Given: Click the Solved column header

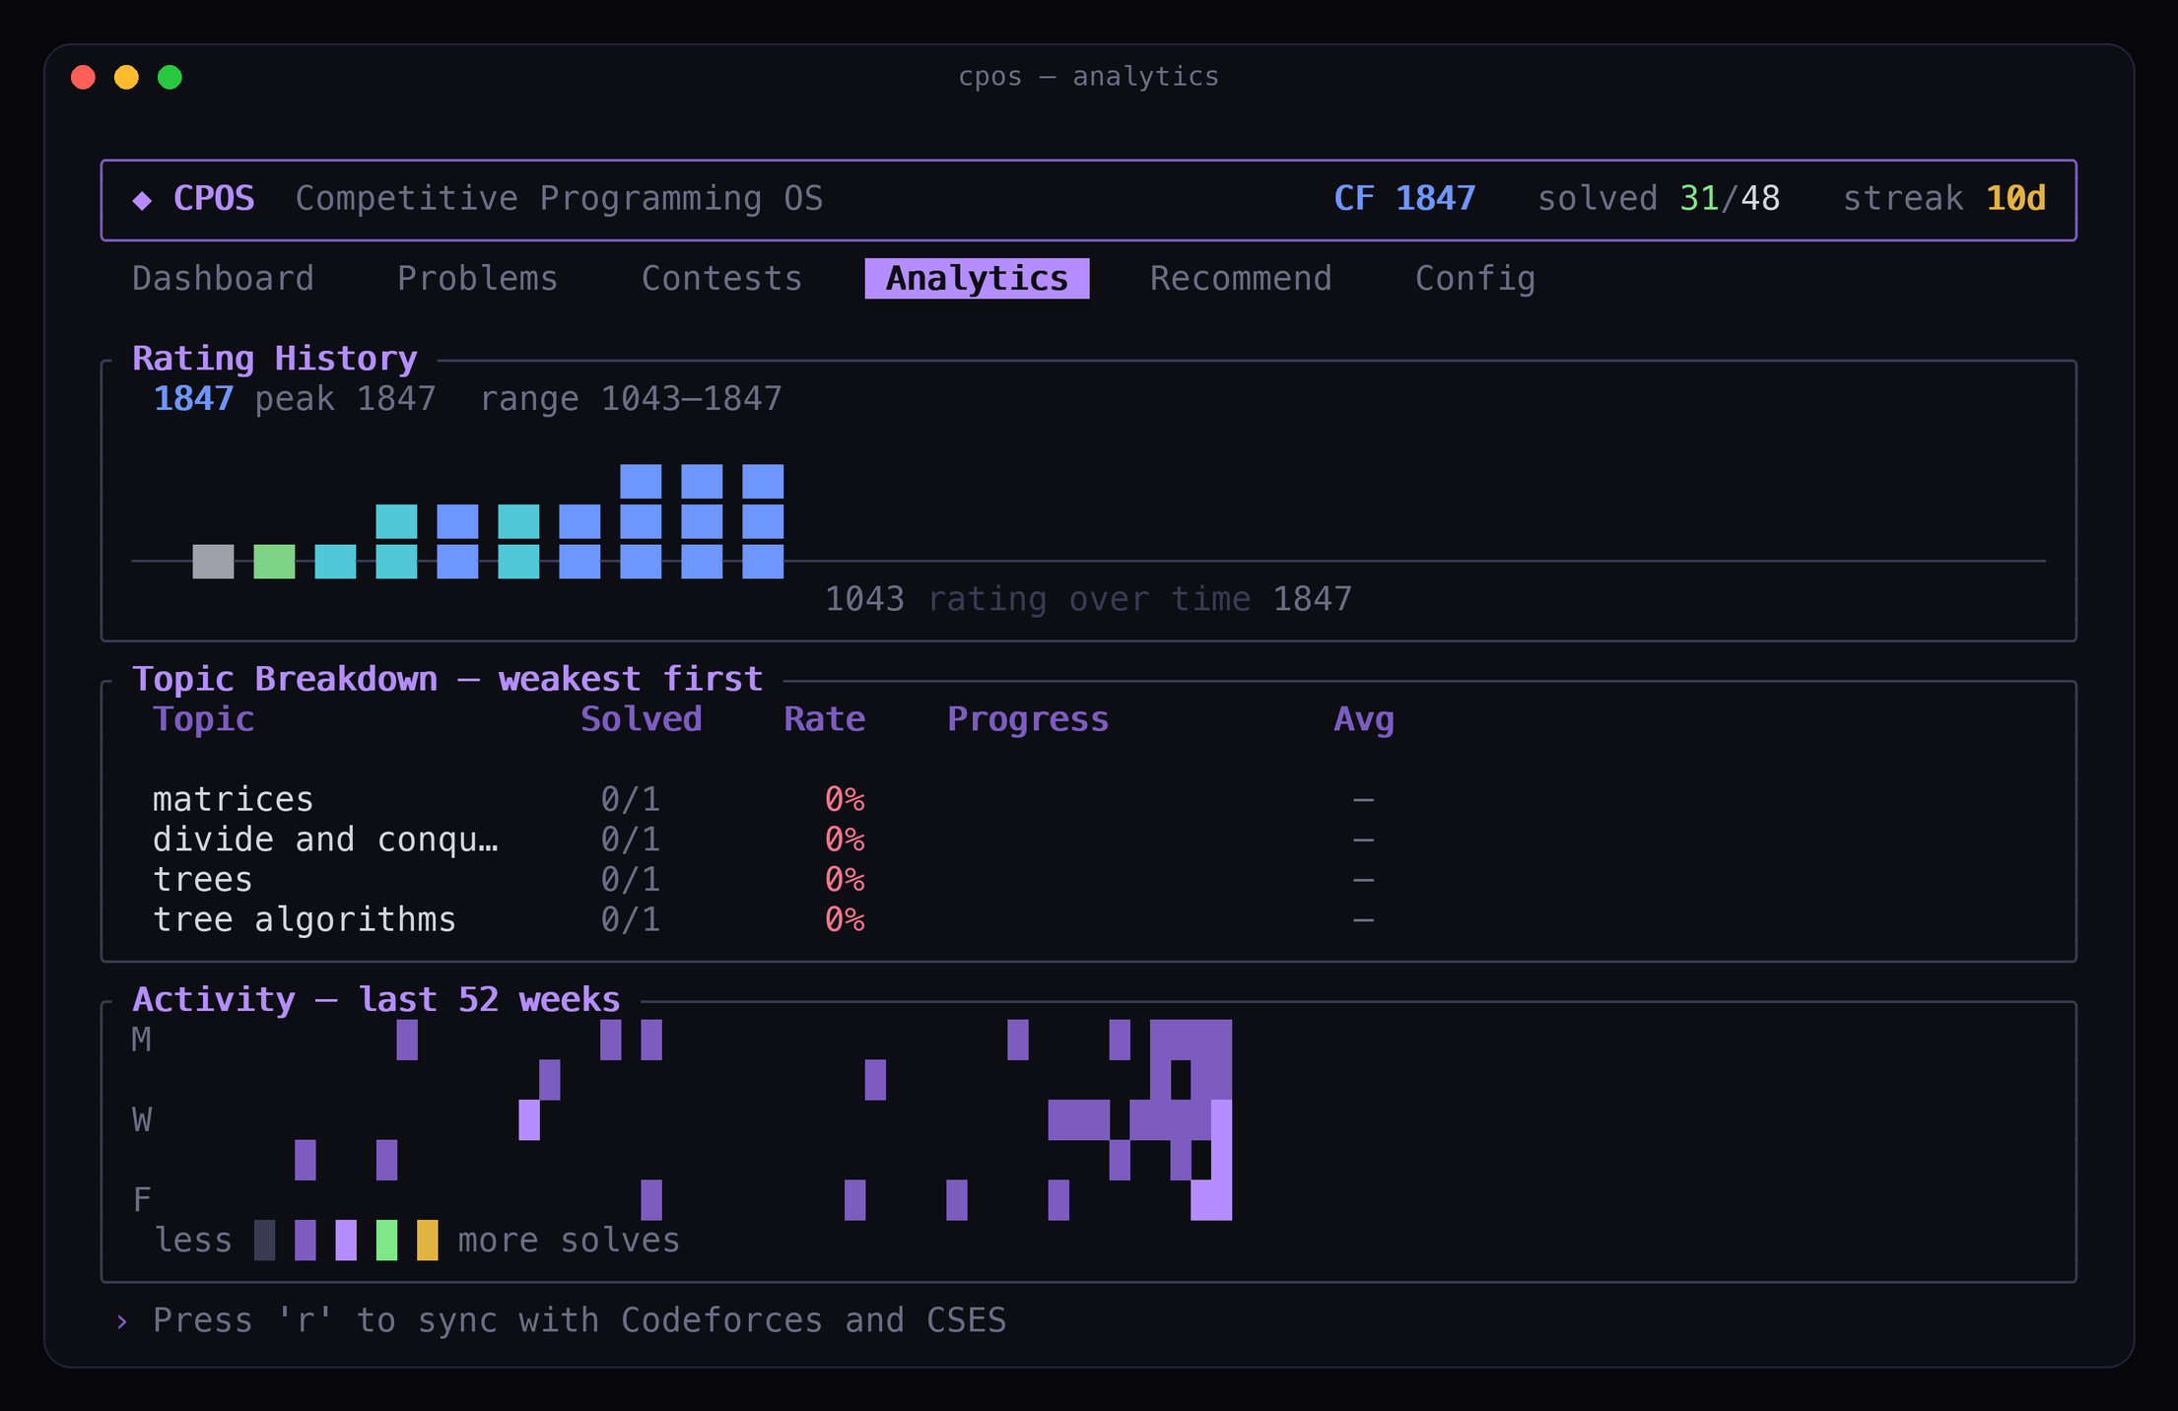Looking at the screenshot, I should tap(641, 719).
